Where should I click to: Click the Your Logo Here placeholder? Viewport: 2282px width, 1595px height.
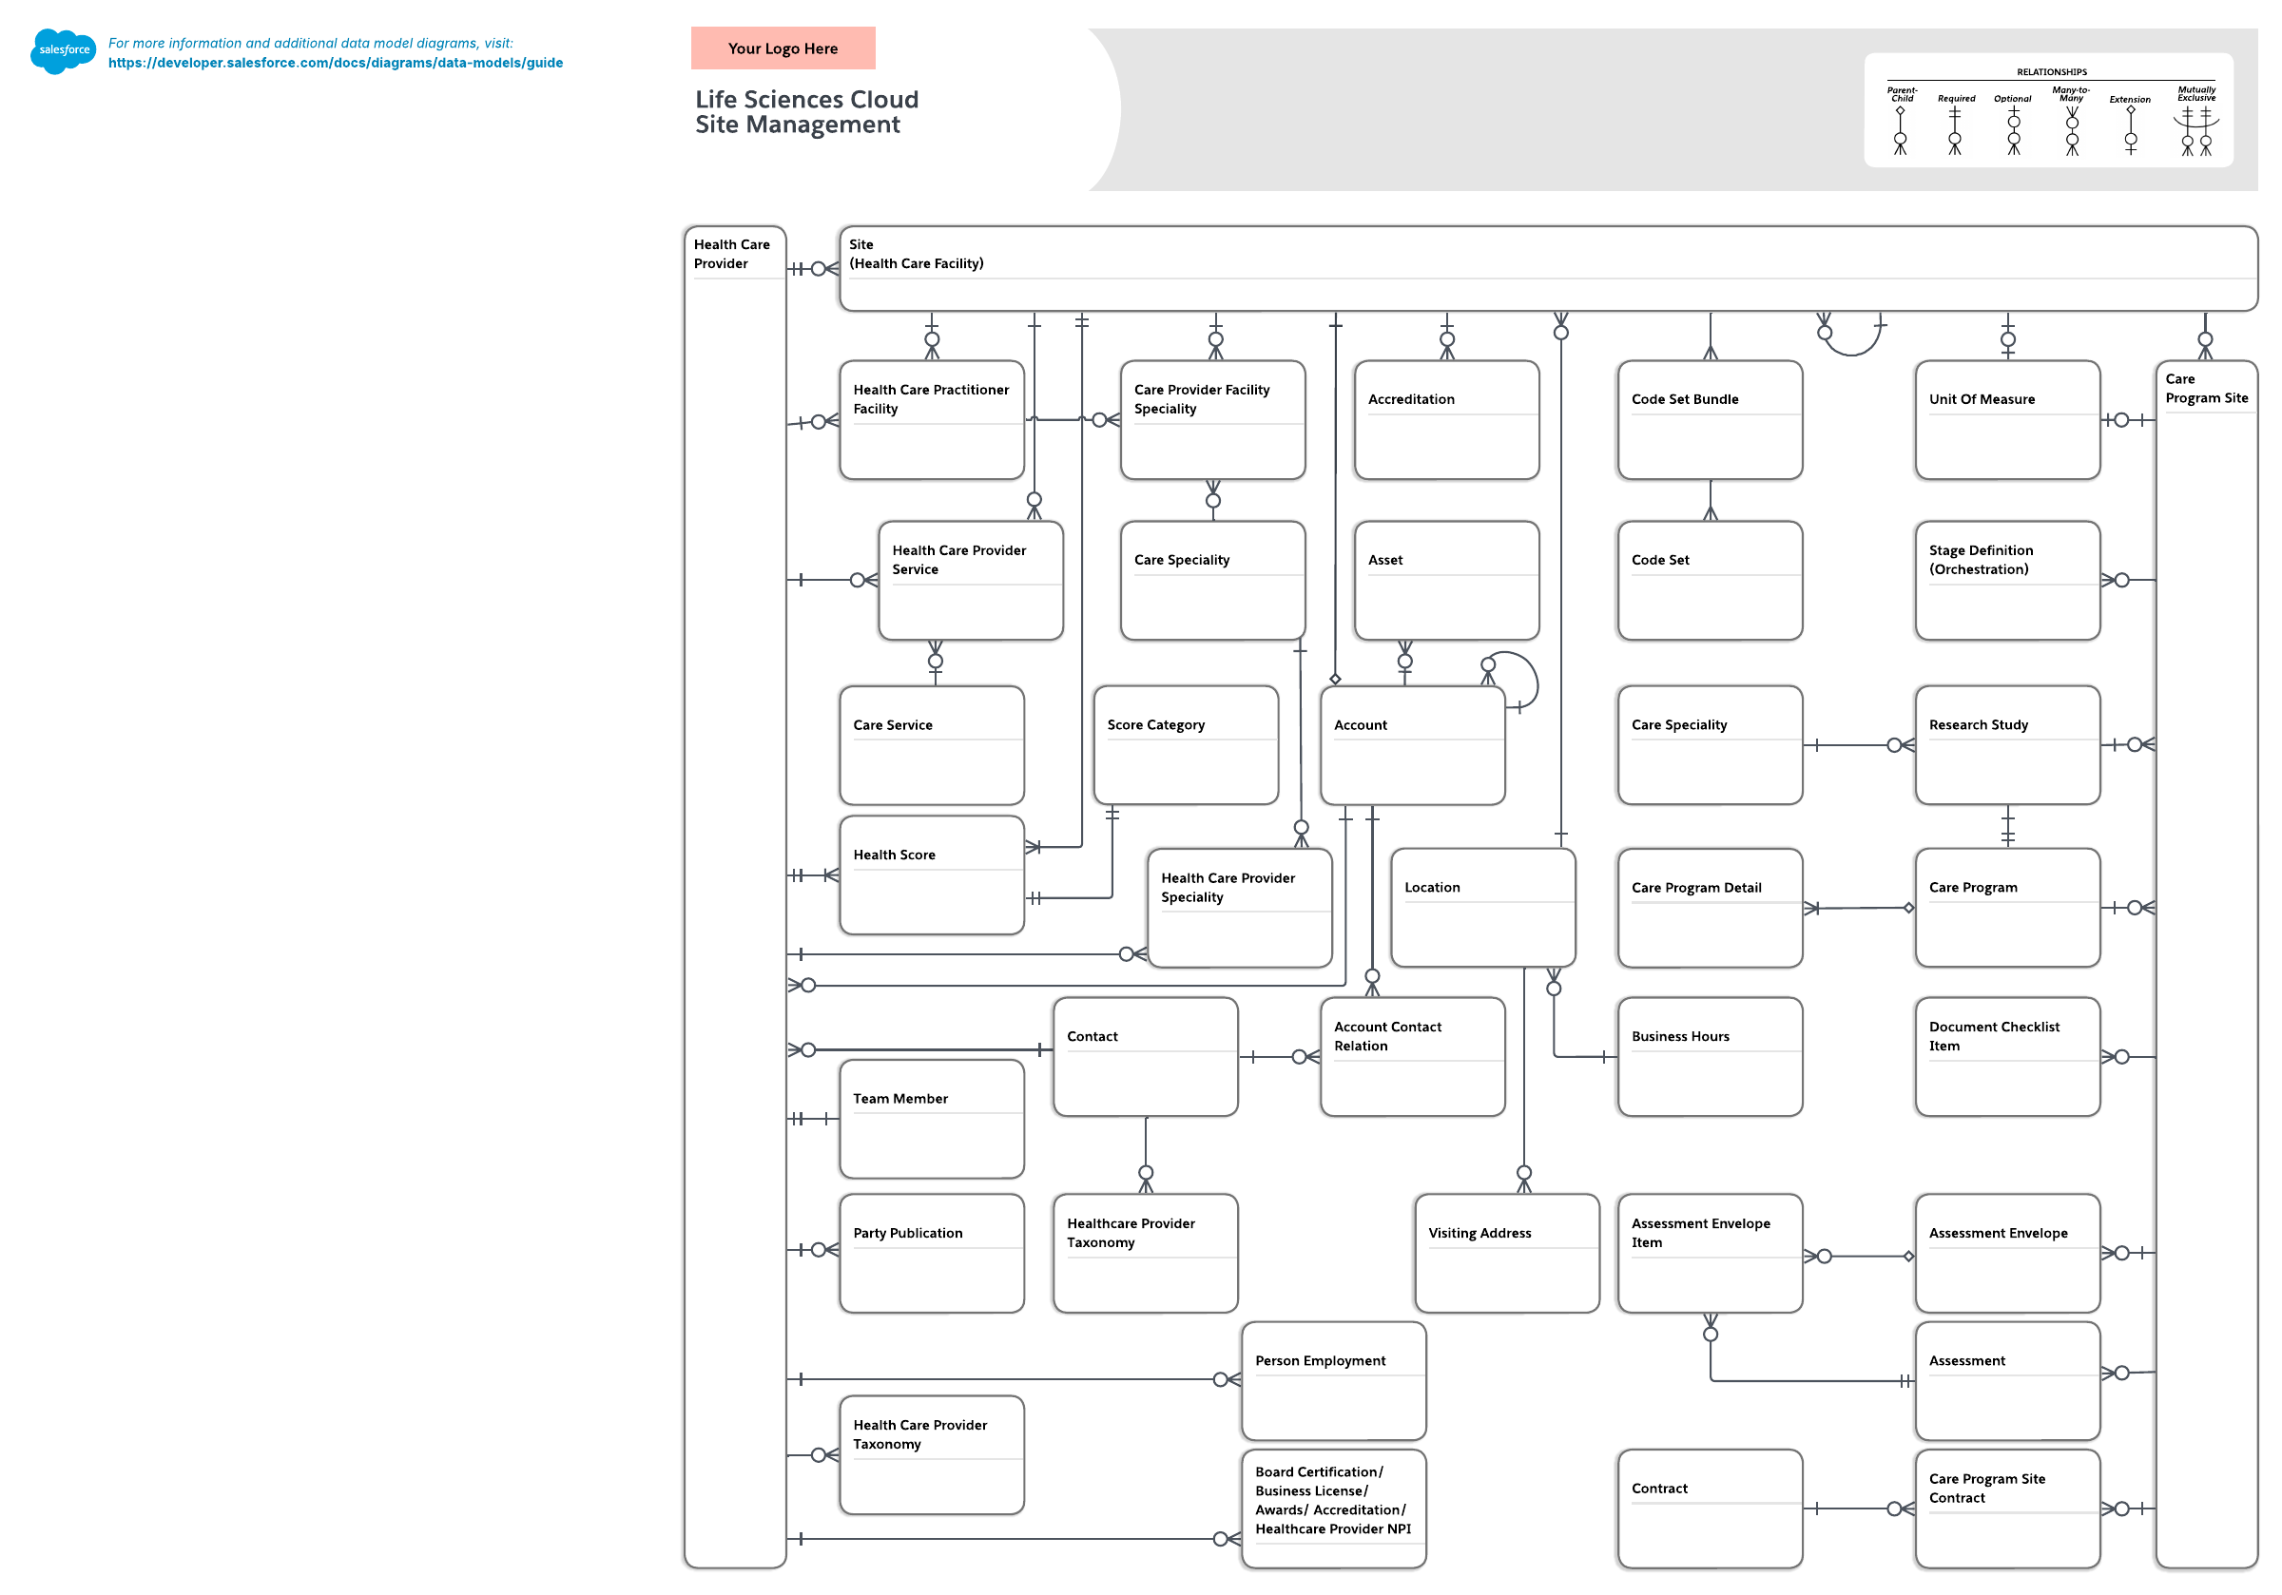[x=783, y=48]
